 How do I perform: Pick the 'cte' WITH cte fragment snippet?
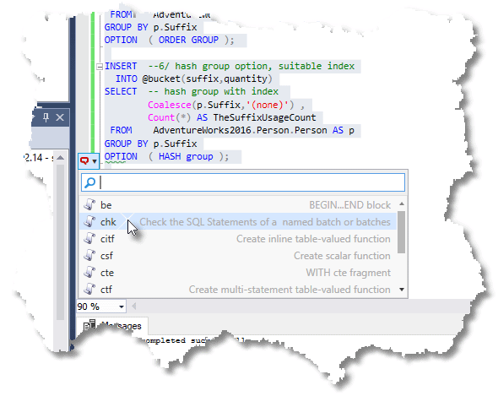pyautogui.click(x=237, y=273)
